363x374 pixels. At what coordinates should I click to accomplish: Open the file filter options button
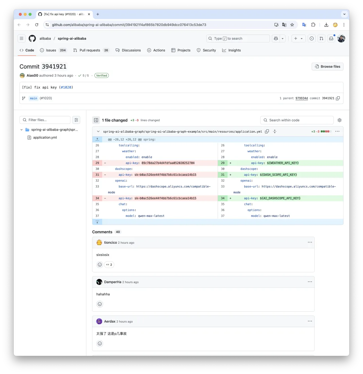click(x=76, y=120)
